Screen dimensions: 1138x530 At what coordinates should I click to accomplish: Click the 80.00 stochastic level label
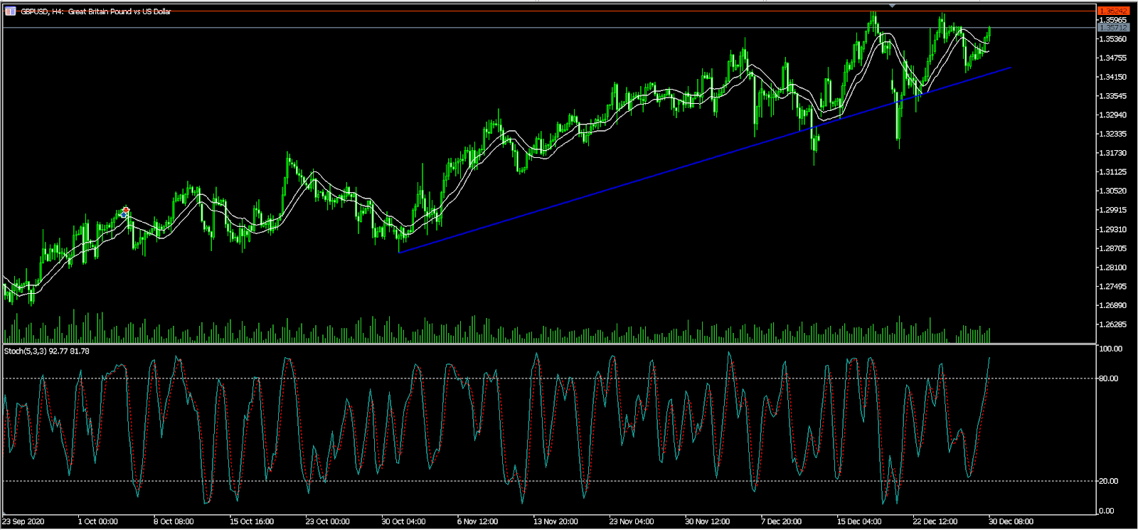coord(1108,378)
